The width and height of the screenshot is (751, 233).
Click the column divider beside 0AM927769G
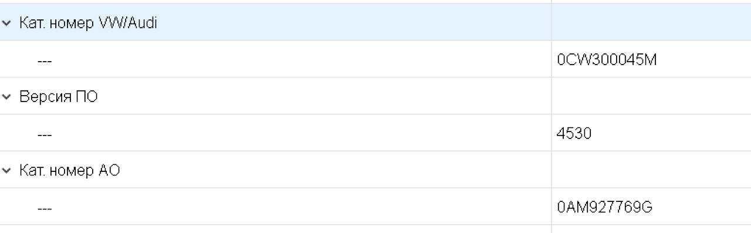coord(552,207)
